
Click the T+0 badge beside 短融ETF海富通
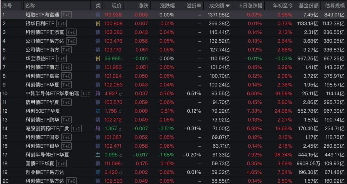pos(67,15)
